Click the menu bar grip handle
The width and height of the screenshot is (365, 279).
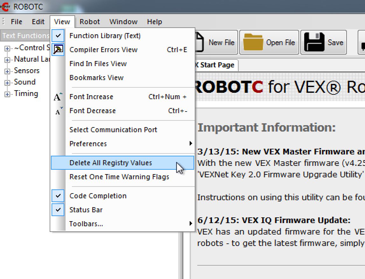click(3, 21)
